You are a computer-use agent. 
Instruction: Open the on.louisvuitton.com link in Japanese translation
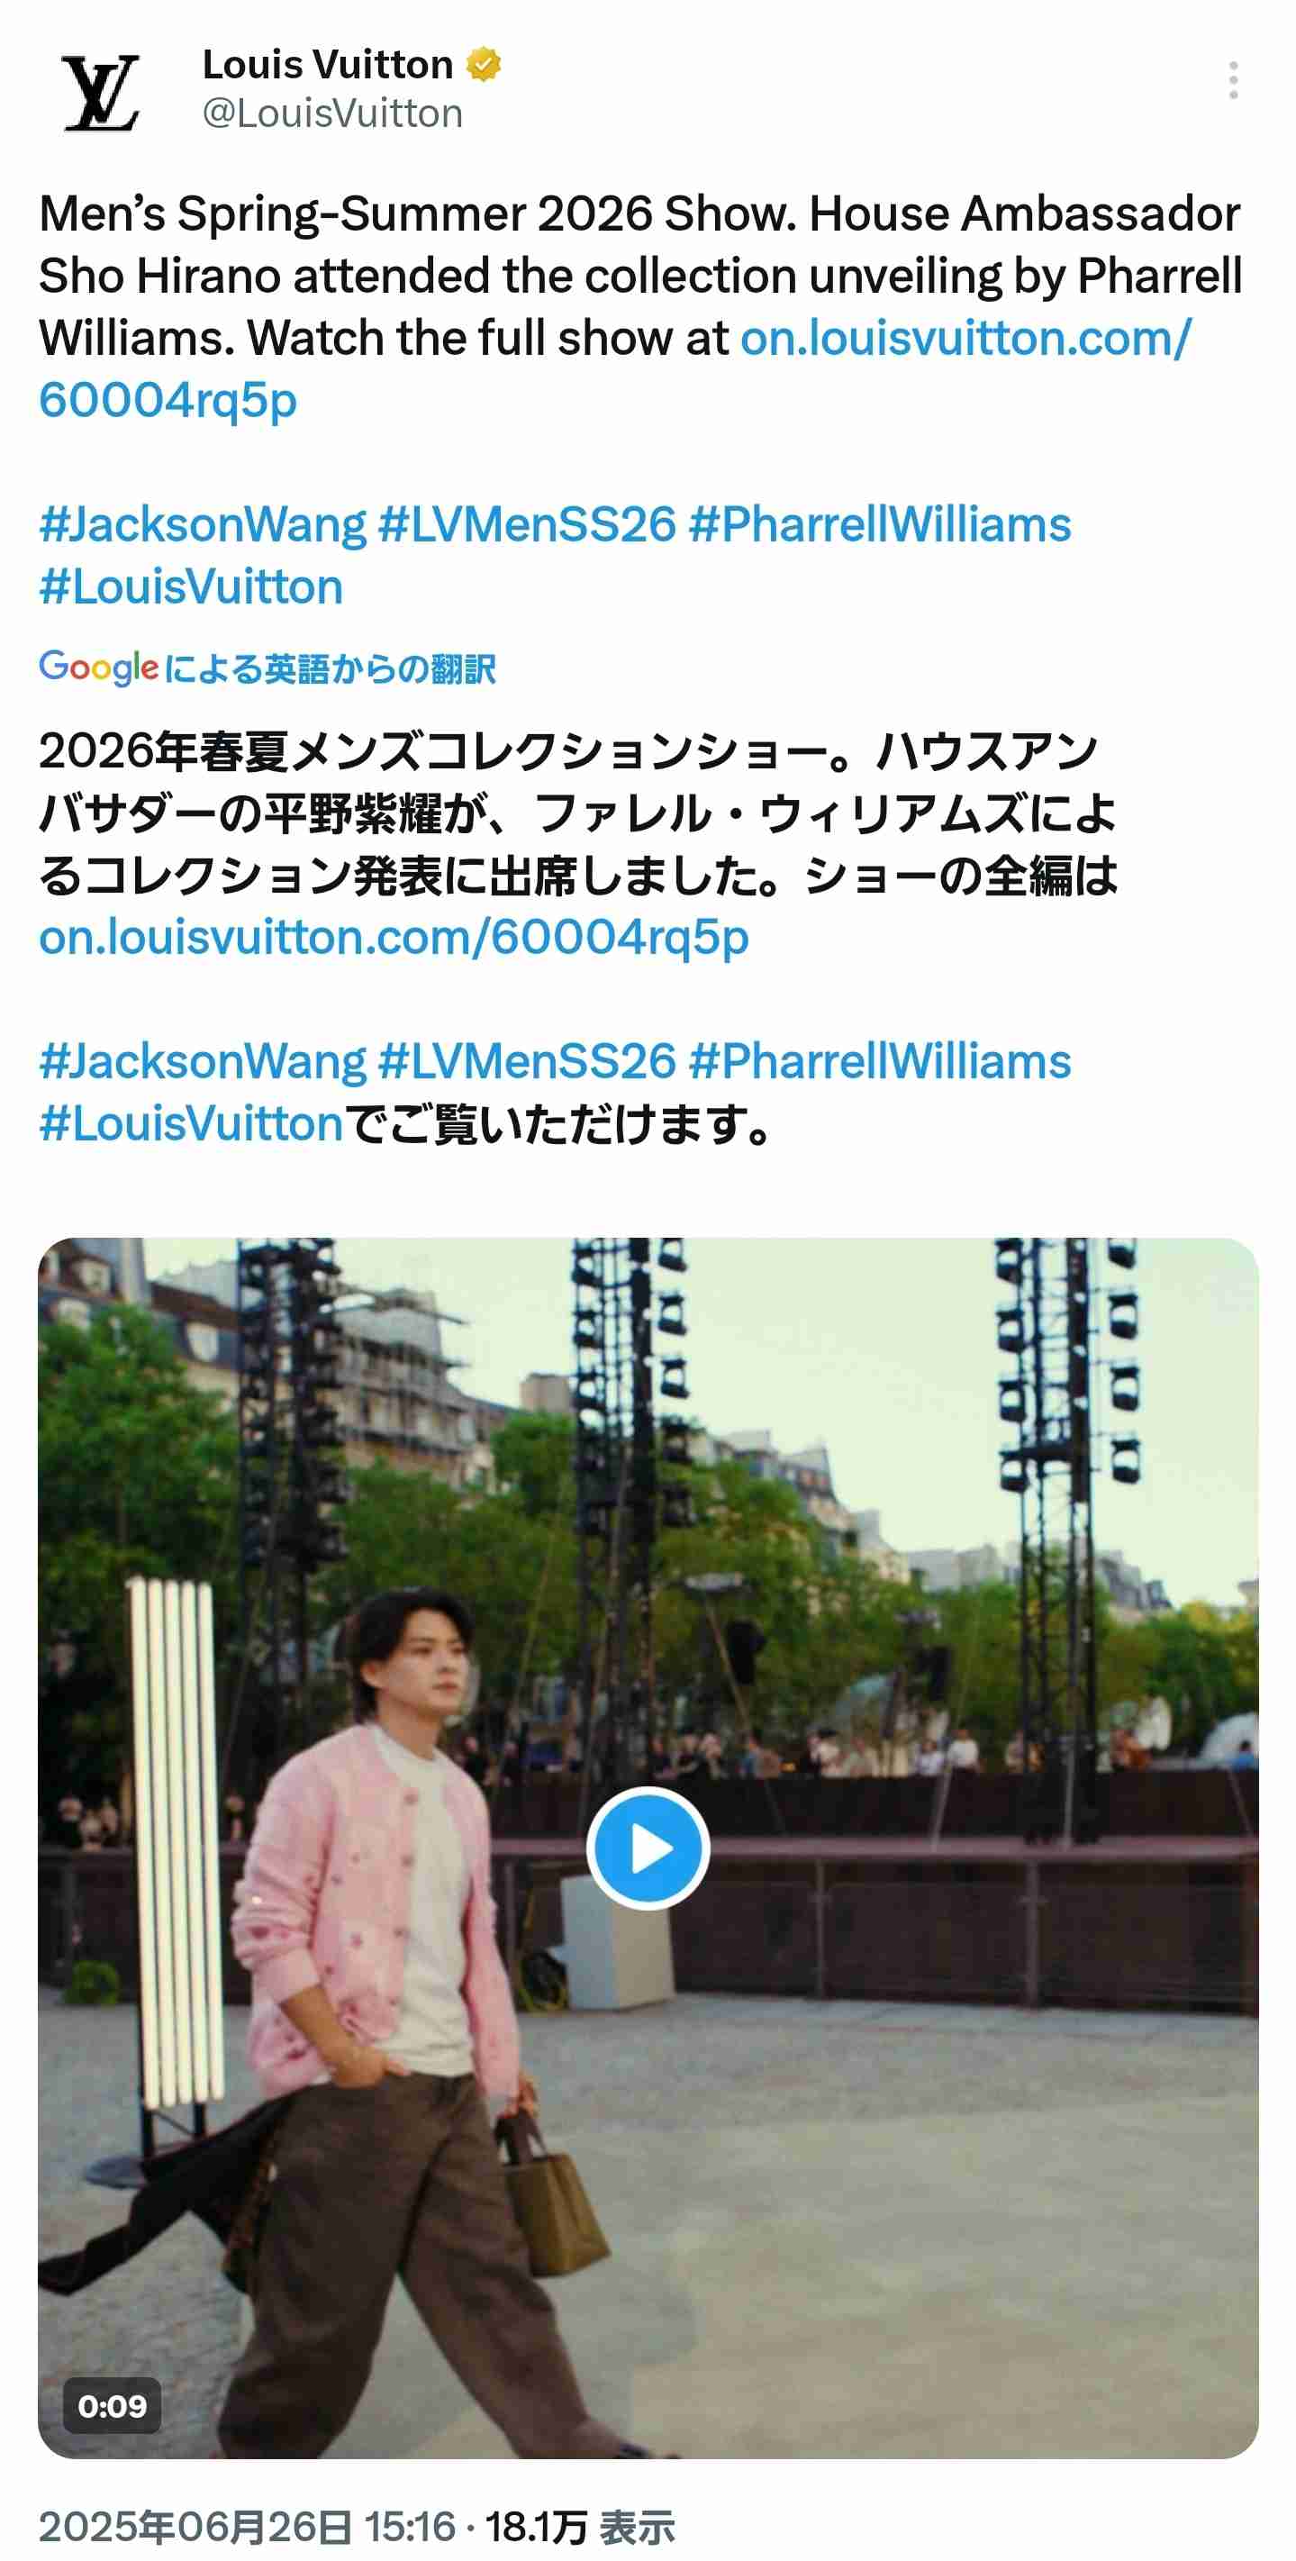[394, 938]
